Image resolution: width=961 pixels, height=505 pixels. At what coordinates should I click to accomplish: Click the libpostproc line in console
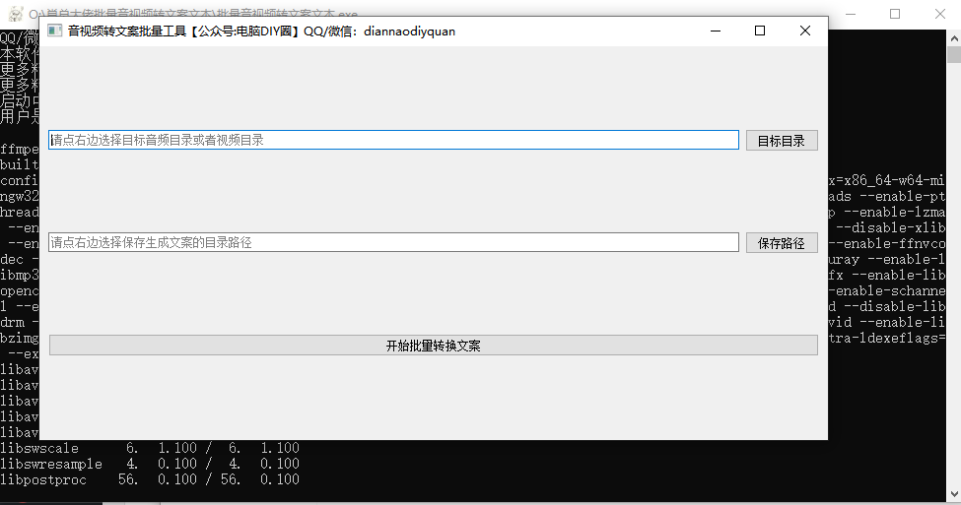click(x=150, y=480)
